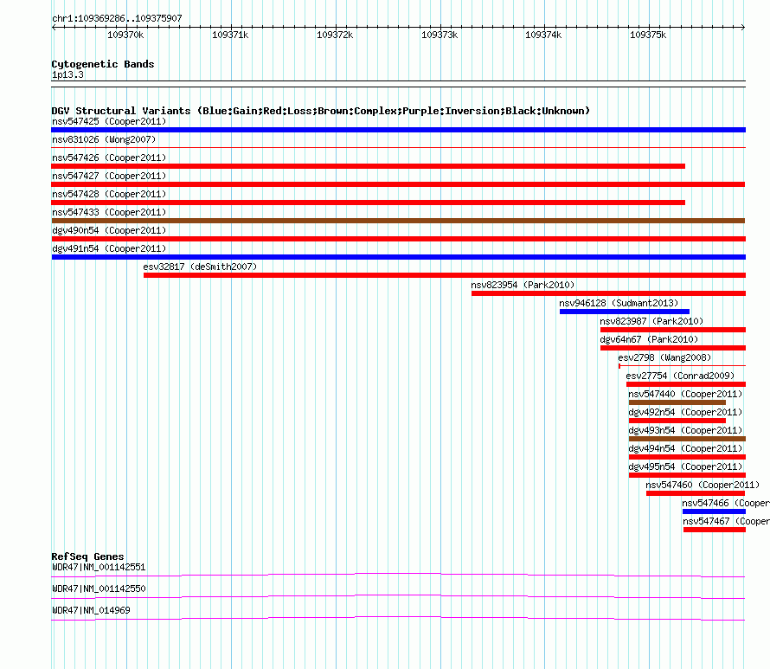Click the Cytogenetic Bands track heading
Image resolution: width=770 pixels, height=669 pixels.
(103, 64)
